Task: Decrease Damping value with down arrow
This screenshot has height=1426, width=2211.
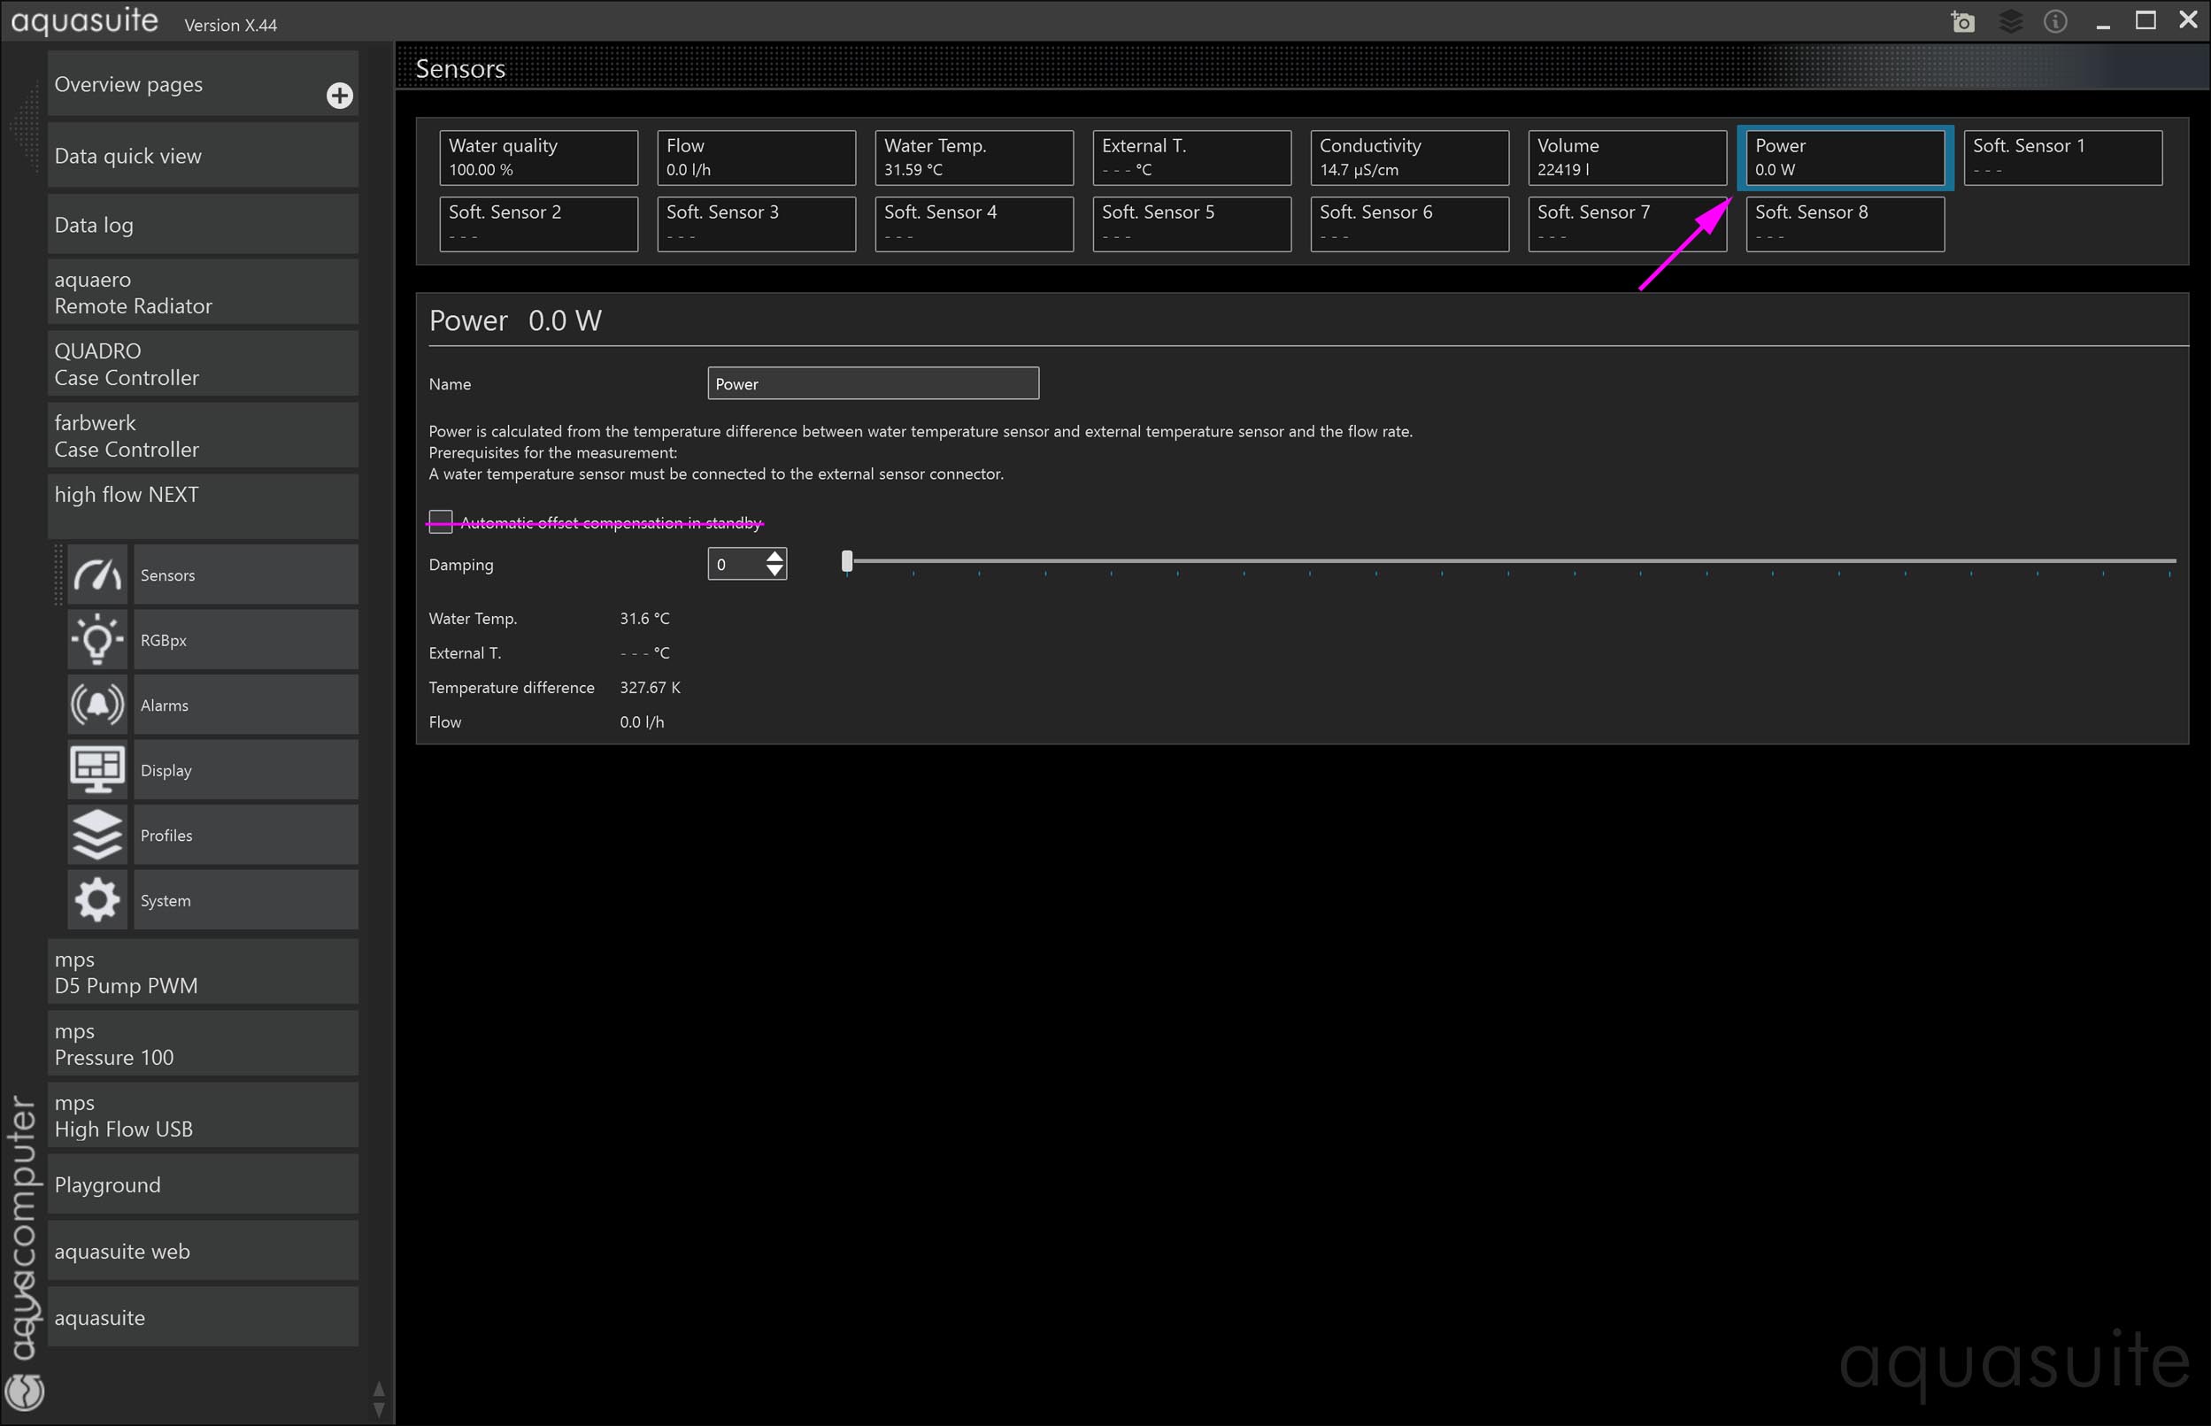Action: tap(775, 571)
